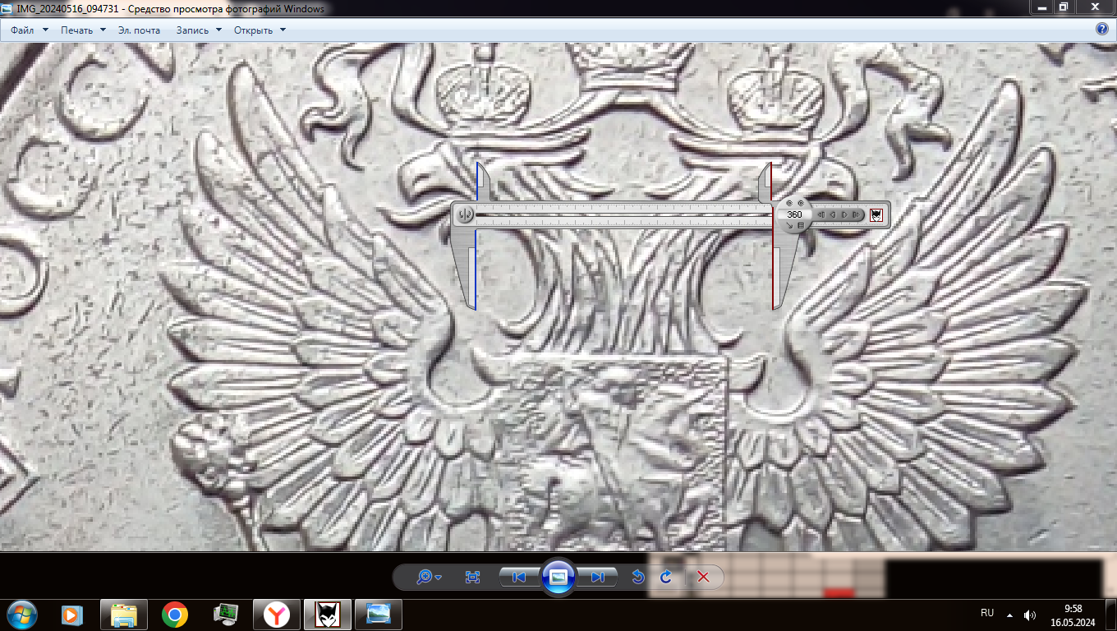Open the zoom magnifier control
Image resolution: width=1117 pixels, height=631 pixels.
tap(428, 577)
